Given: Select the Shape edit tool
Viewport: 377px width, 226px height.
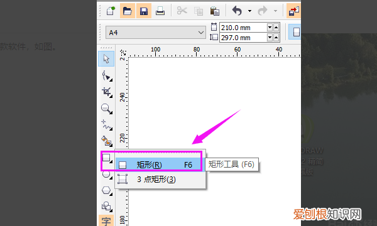Looking at the screenshot, I should point(107,76).
